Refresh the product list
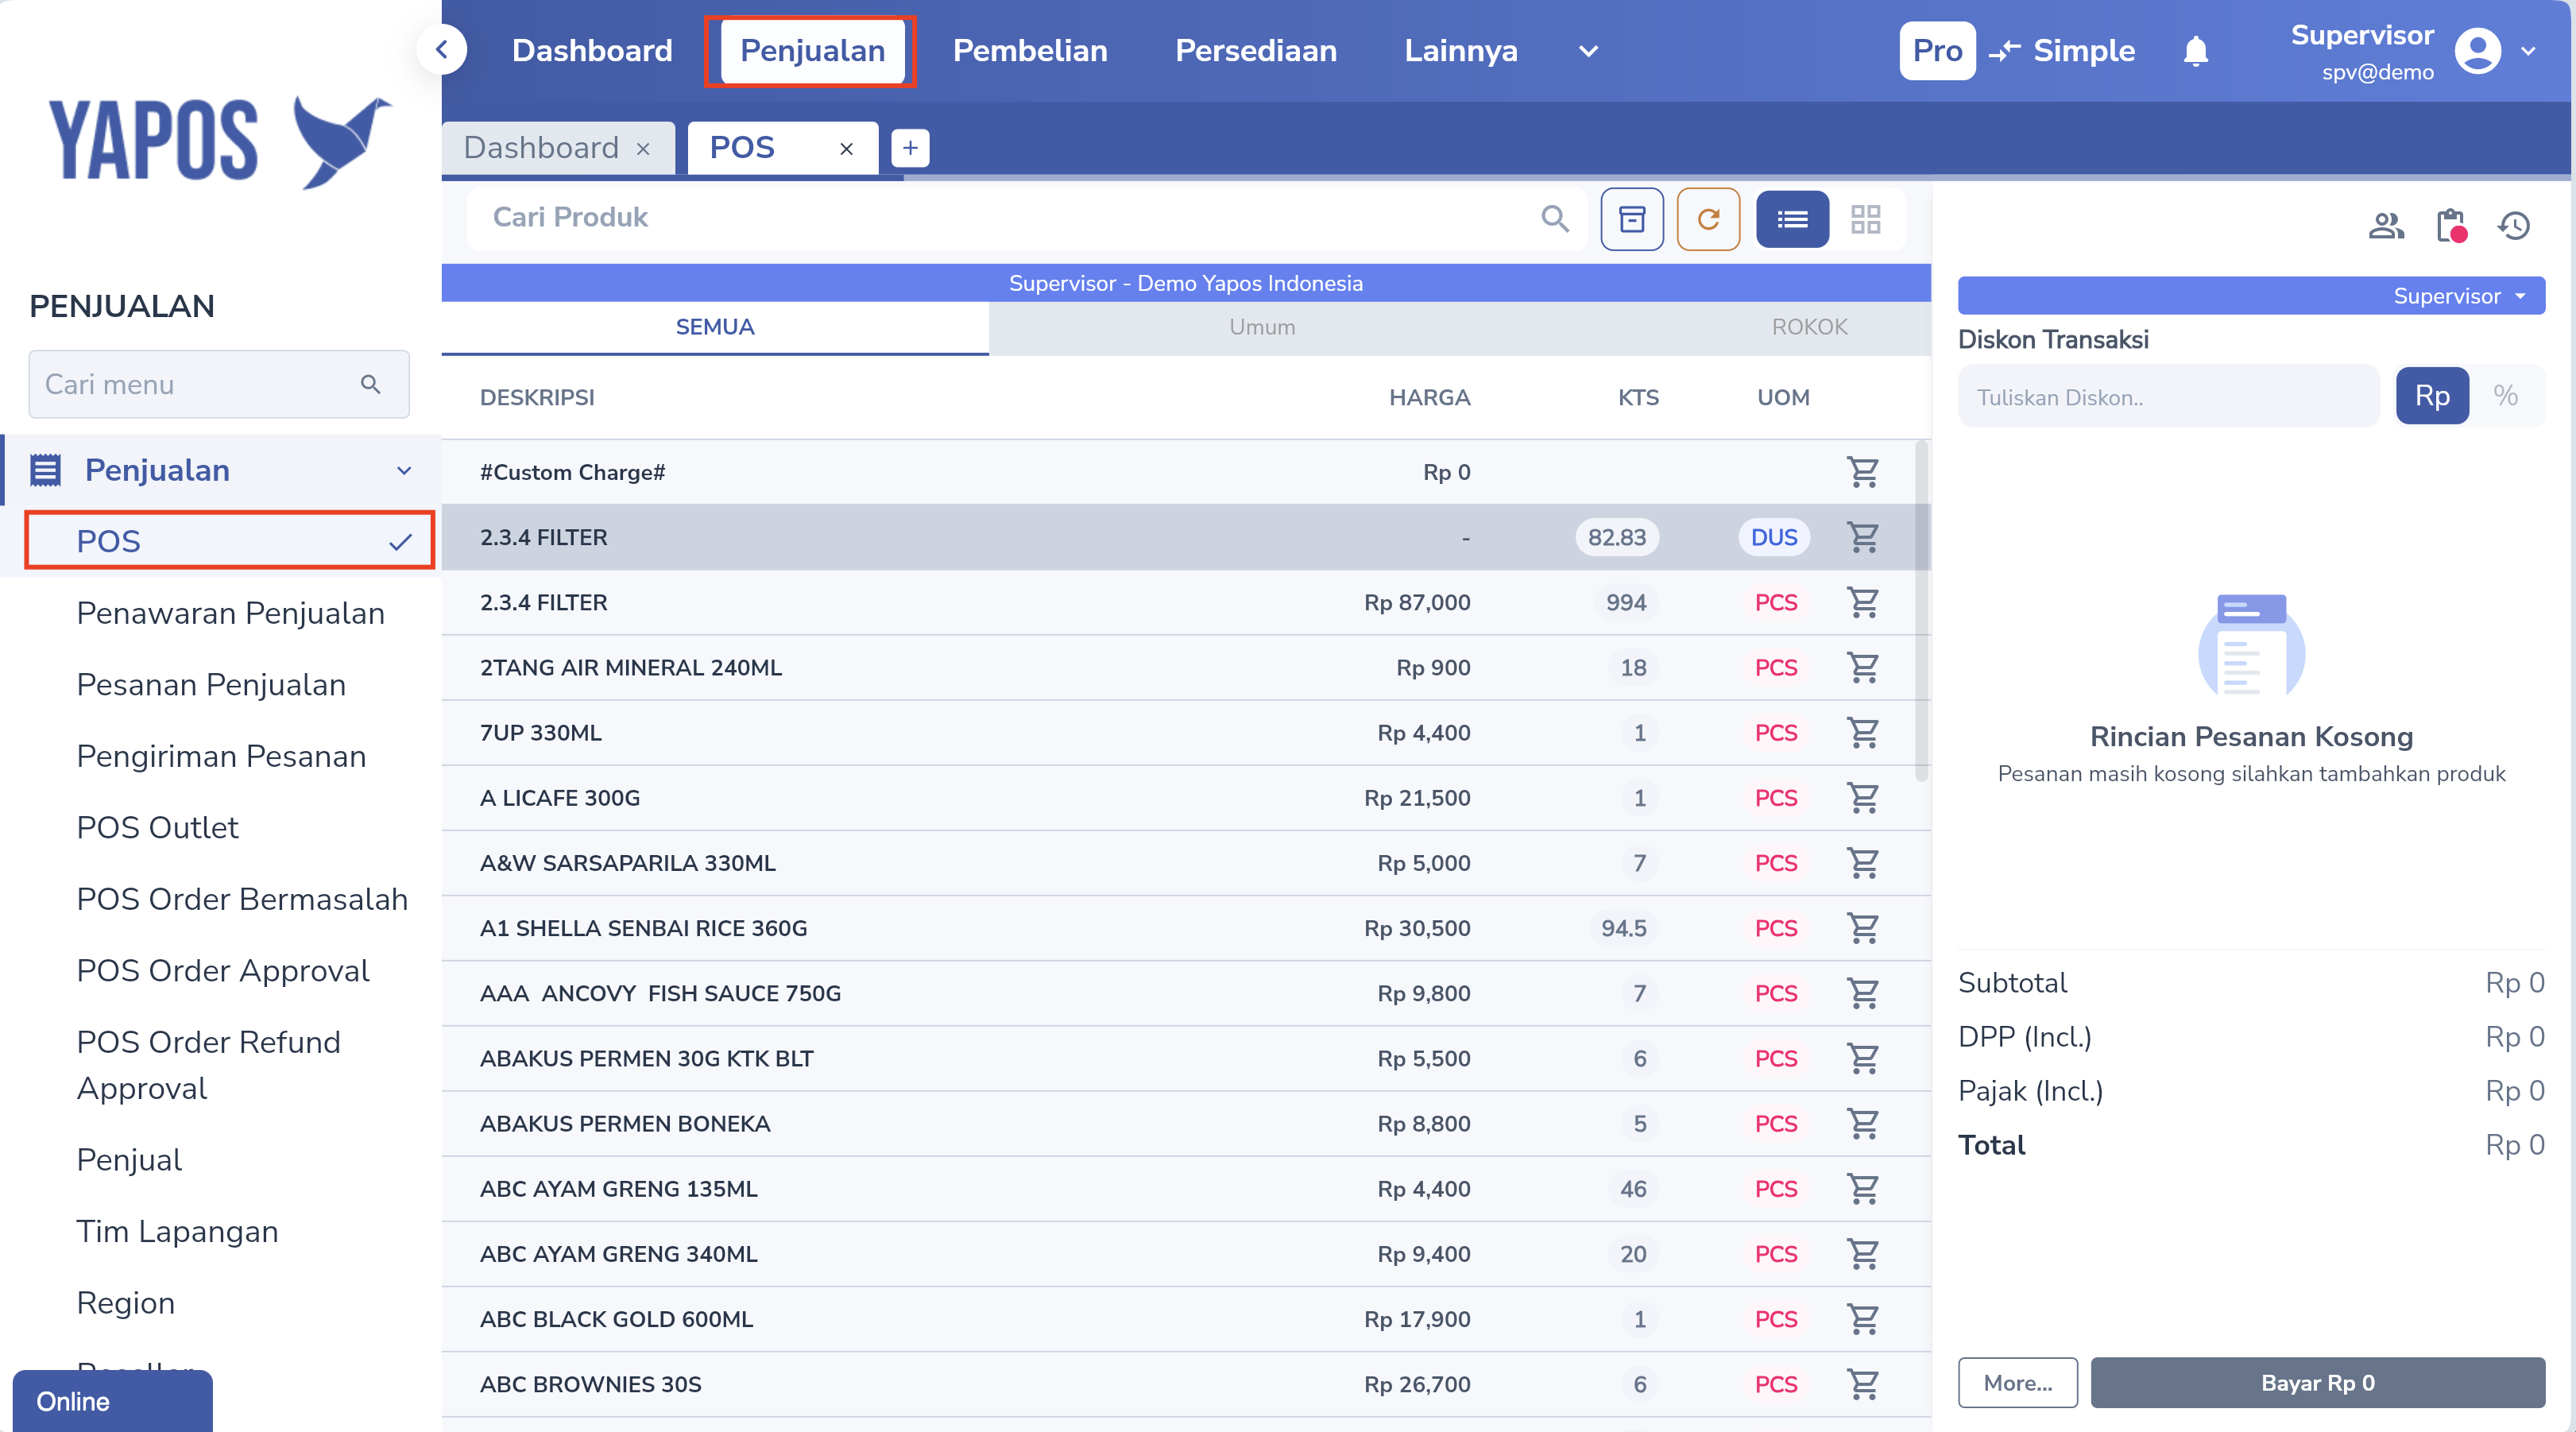The height and width of the screenshot is (1432, 2576). (x=1708, y=219)
